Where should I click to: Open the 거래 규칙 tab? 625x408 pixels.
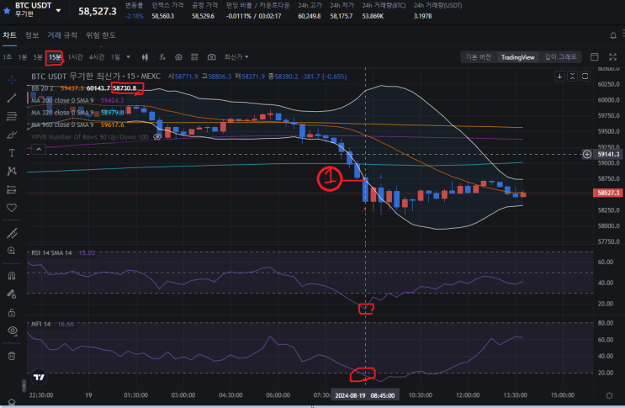pos(62,35)
